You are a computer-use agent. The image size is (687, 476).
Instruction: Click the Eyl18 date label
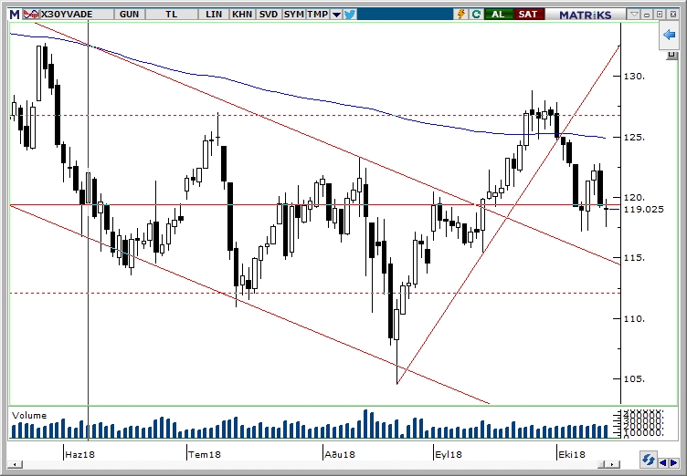(449, 454)
